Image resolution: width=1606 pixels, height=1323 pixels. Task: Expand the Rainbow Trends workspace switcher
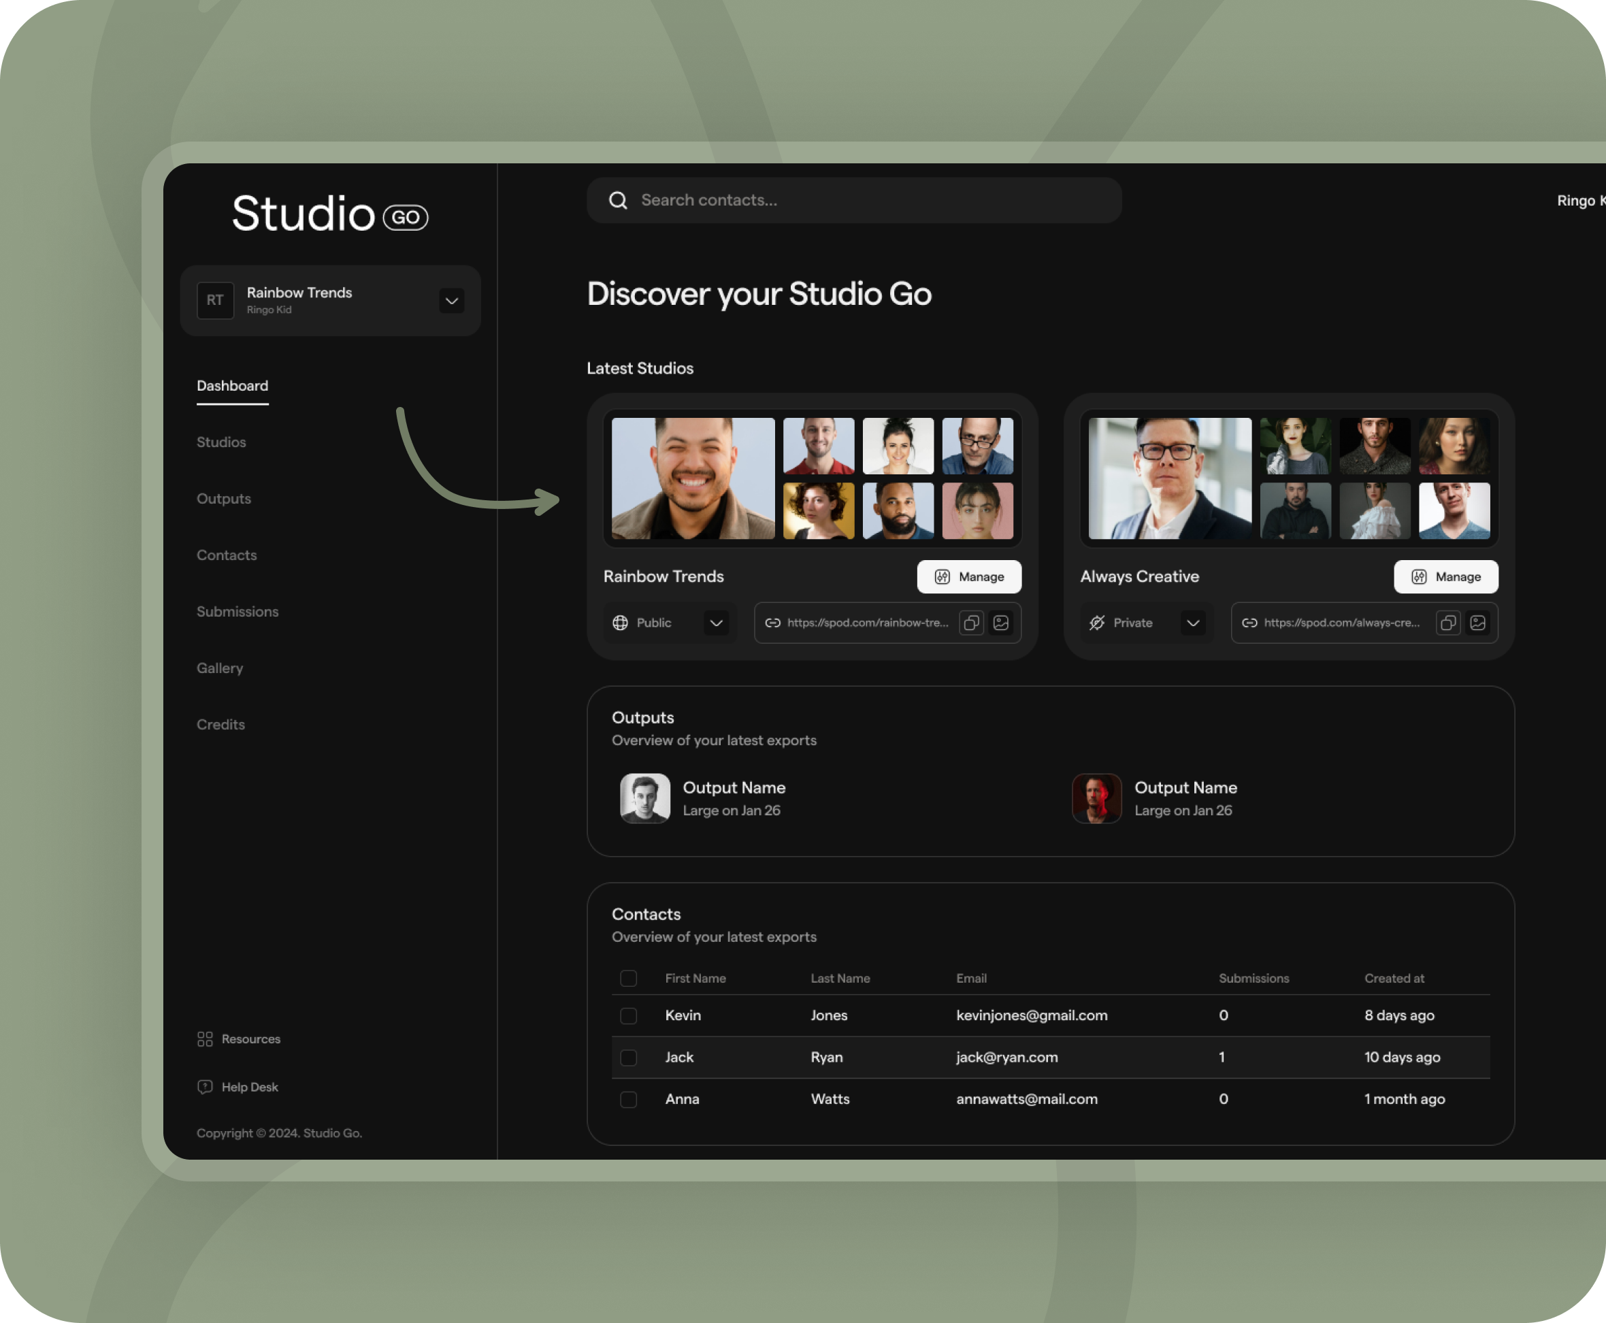[x=452, y=300]
